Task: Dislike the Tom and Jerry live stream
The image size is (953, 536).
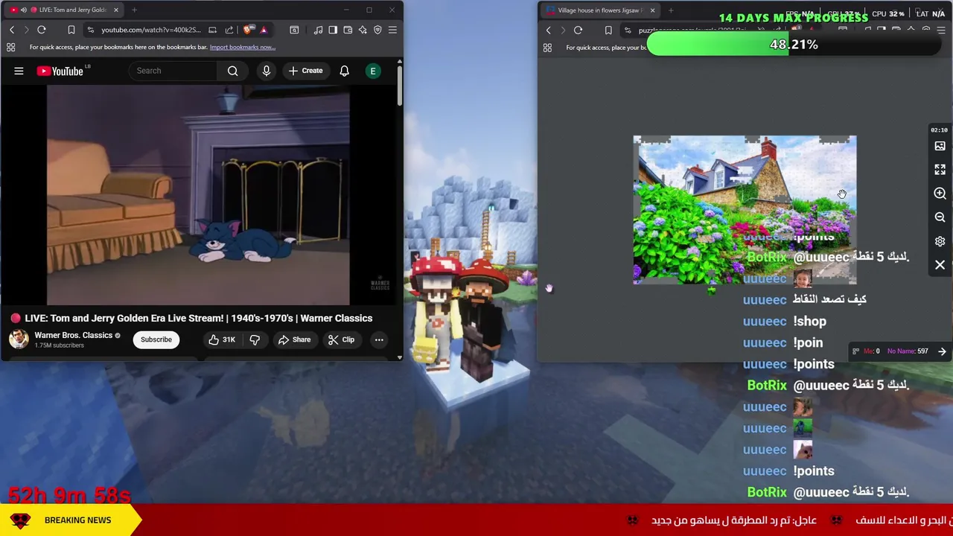Action: pos(255,339)
